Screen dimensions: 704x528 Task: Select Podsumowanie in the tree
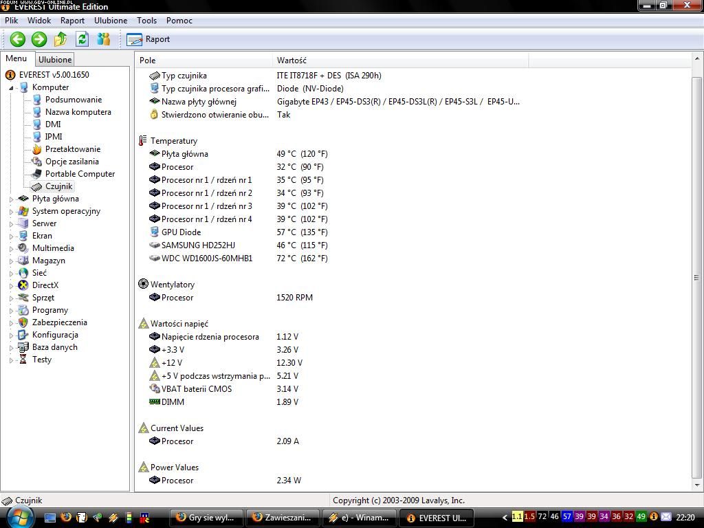[x=73, y=100]
